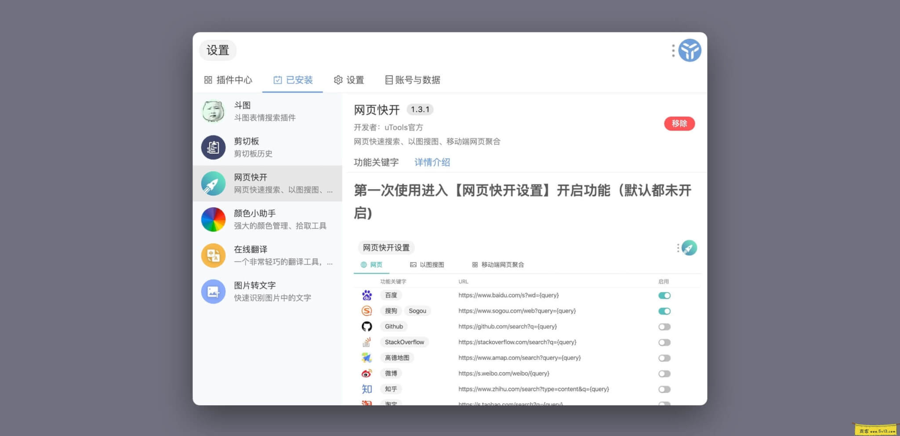900x436 pixels.
Task: Select the 在线翻译 translation plugin icon
Action: [x=213, y=255]
